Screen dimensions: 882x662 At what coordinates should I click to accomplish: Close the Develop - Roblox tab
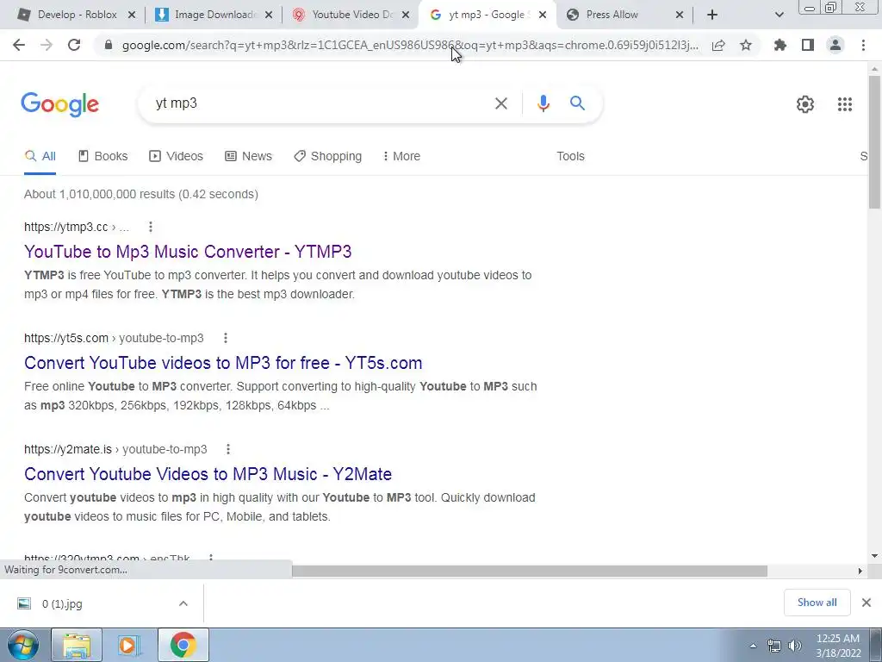coord(132,15)
